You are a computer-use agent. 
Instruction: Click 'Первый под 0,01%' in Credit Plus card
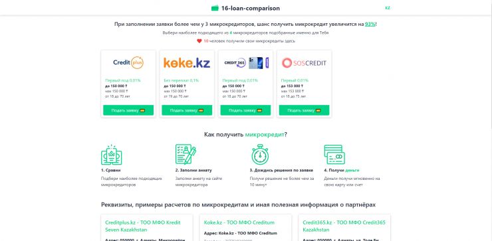click(123, 80)
